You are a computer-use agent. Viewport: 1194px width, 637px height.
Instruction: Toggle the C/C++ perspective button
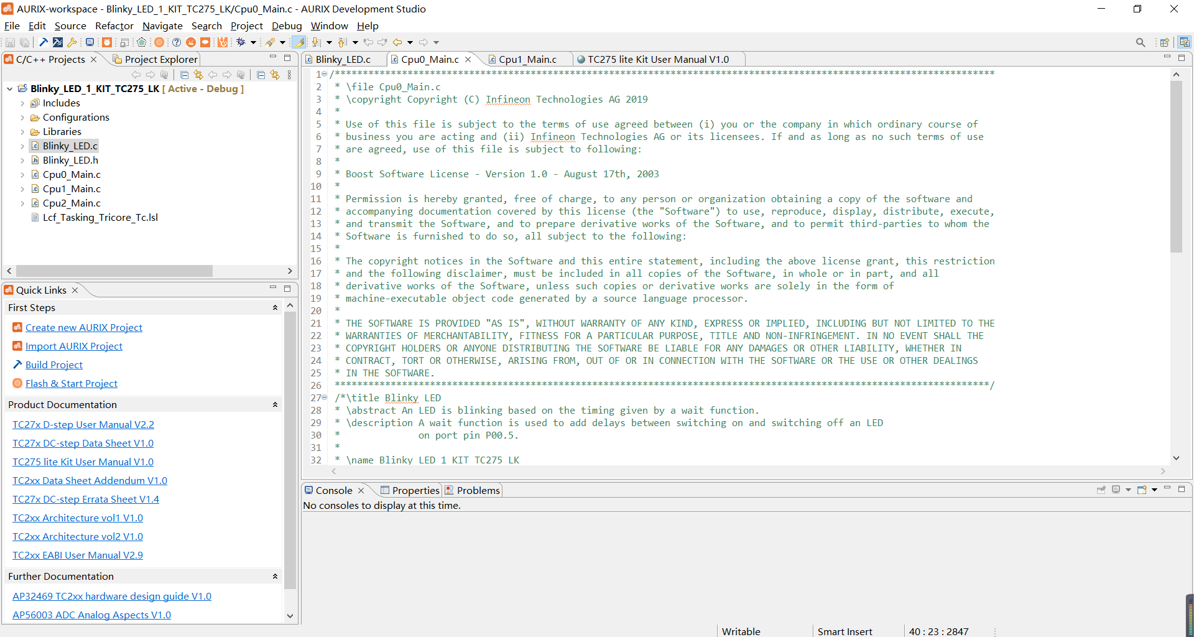pos(1185,42)
